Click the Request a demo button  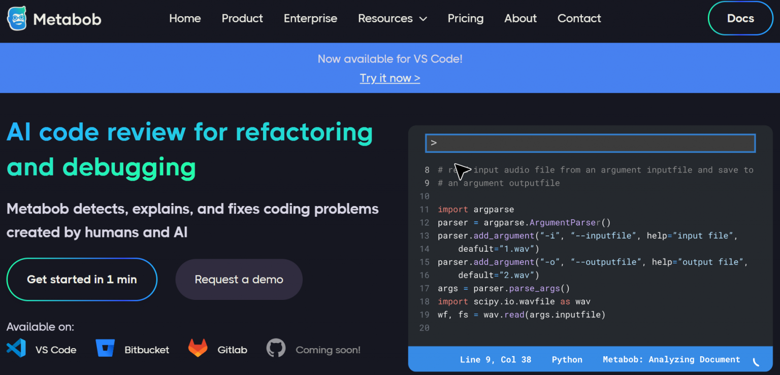[x=239, y=279]
